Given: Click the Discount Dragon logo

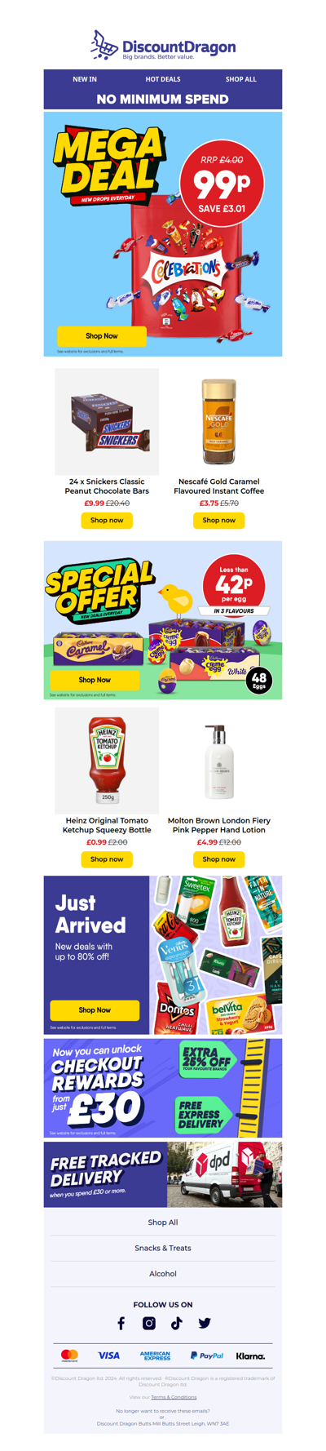Looking at the screenshot, I should pos(163,46).
